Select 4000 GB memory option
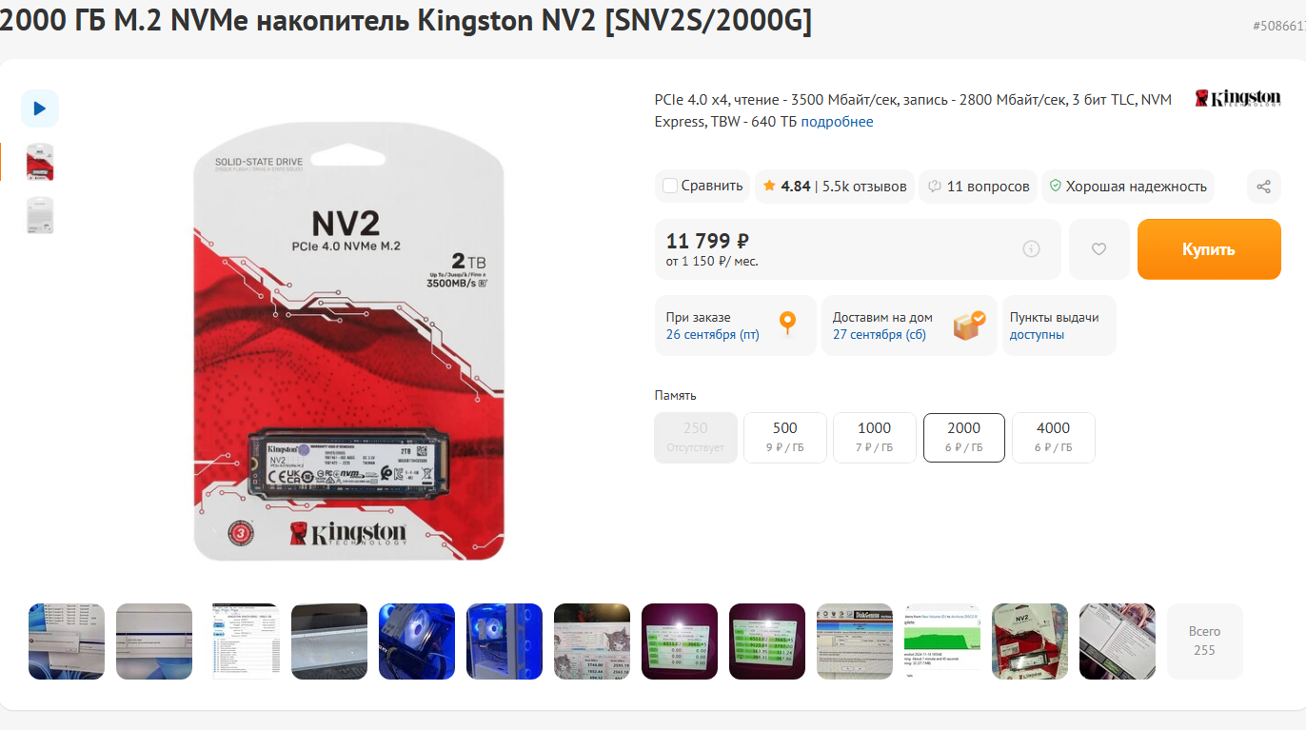The height and width of the screenshot is (730, 1306). click(x=1054, y=437)
